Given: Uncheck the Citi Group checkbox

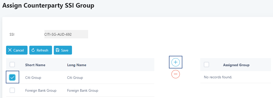Looking at the screenshot, I should pyautogui.click(x=12, y=78).
